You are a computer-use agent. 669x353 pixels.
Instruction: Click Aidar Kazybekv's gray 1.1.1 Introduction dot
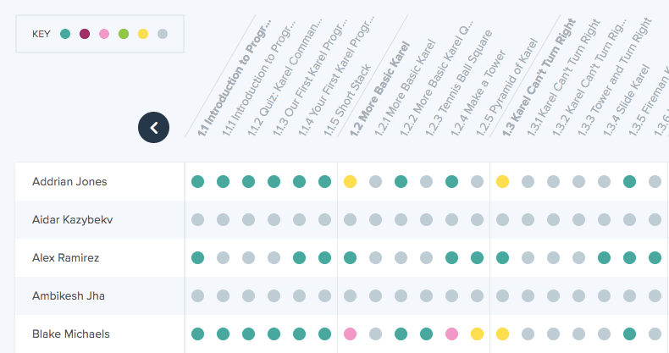click(x=223, y=219)
